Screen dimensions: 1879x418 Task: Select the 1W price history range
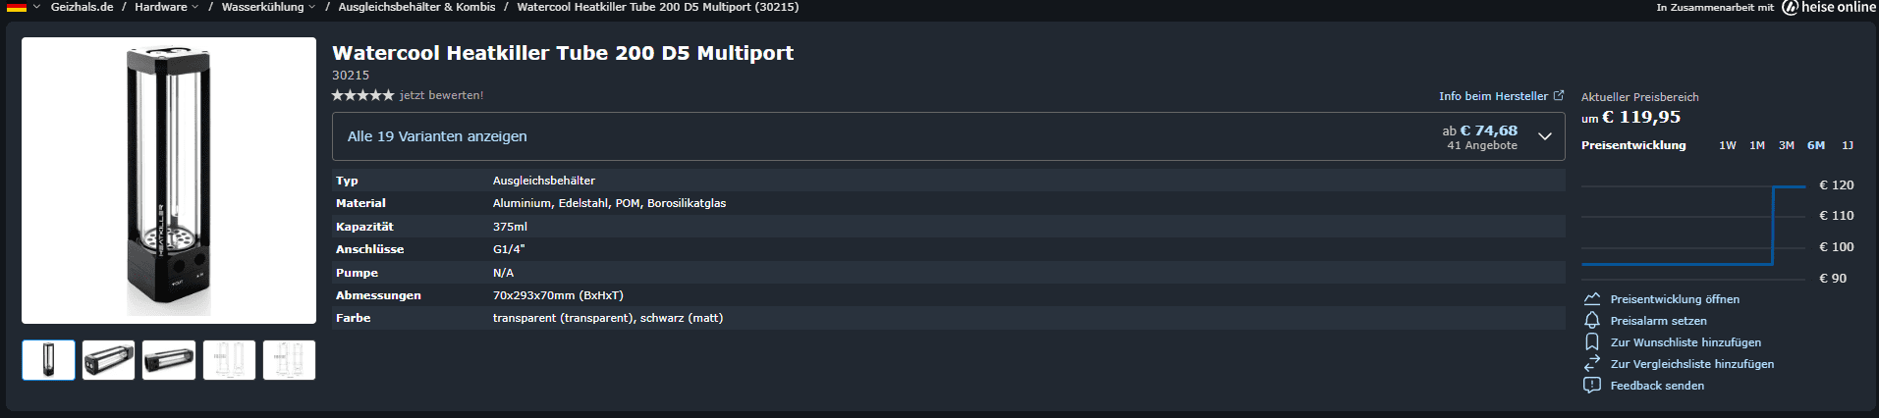point(1728,145)
